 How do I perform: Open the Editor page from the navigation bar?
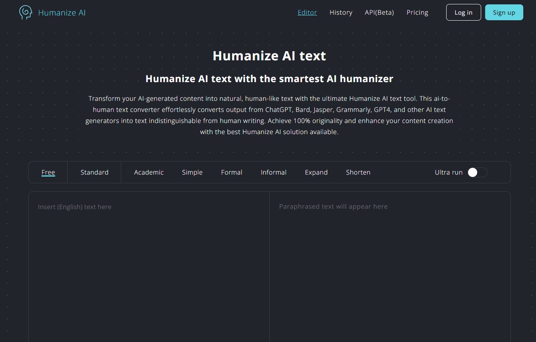[x=307, y=12]
